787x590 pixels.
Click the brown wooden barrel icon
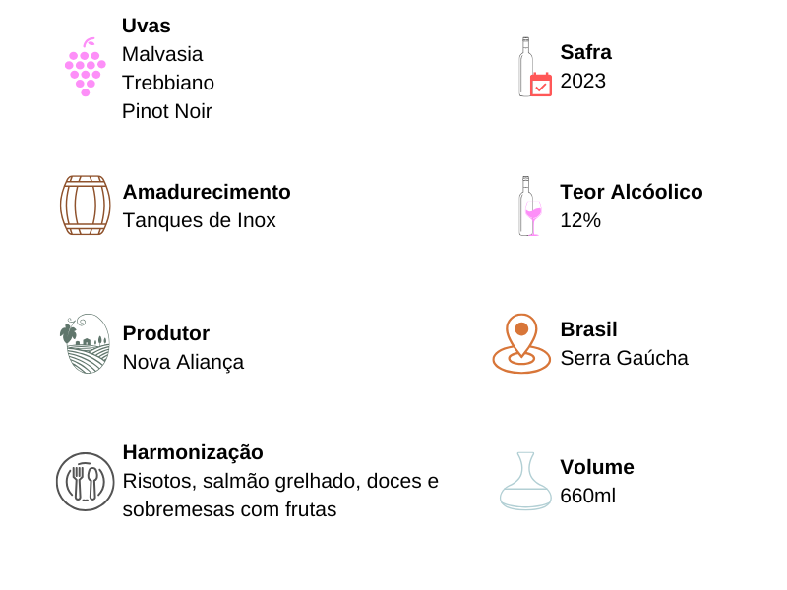[x=86, y=206]
